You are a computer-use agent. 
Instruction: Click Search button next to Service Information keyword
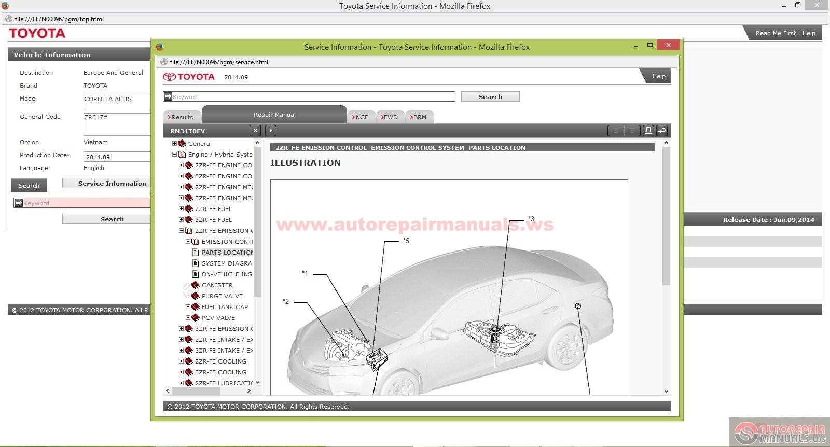pos(490,96)
